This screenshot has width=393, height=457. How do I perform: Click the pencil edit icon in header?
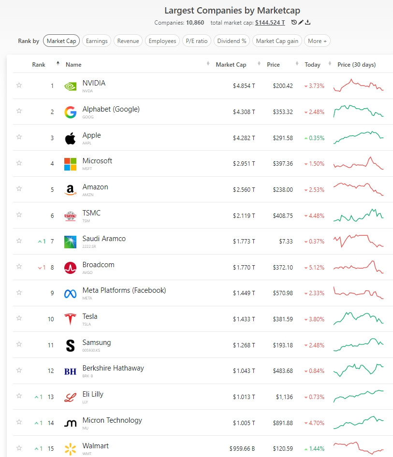coord(301,22)
